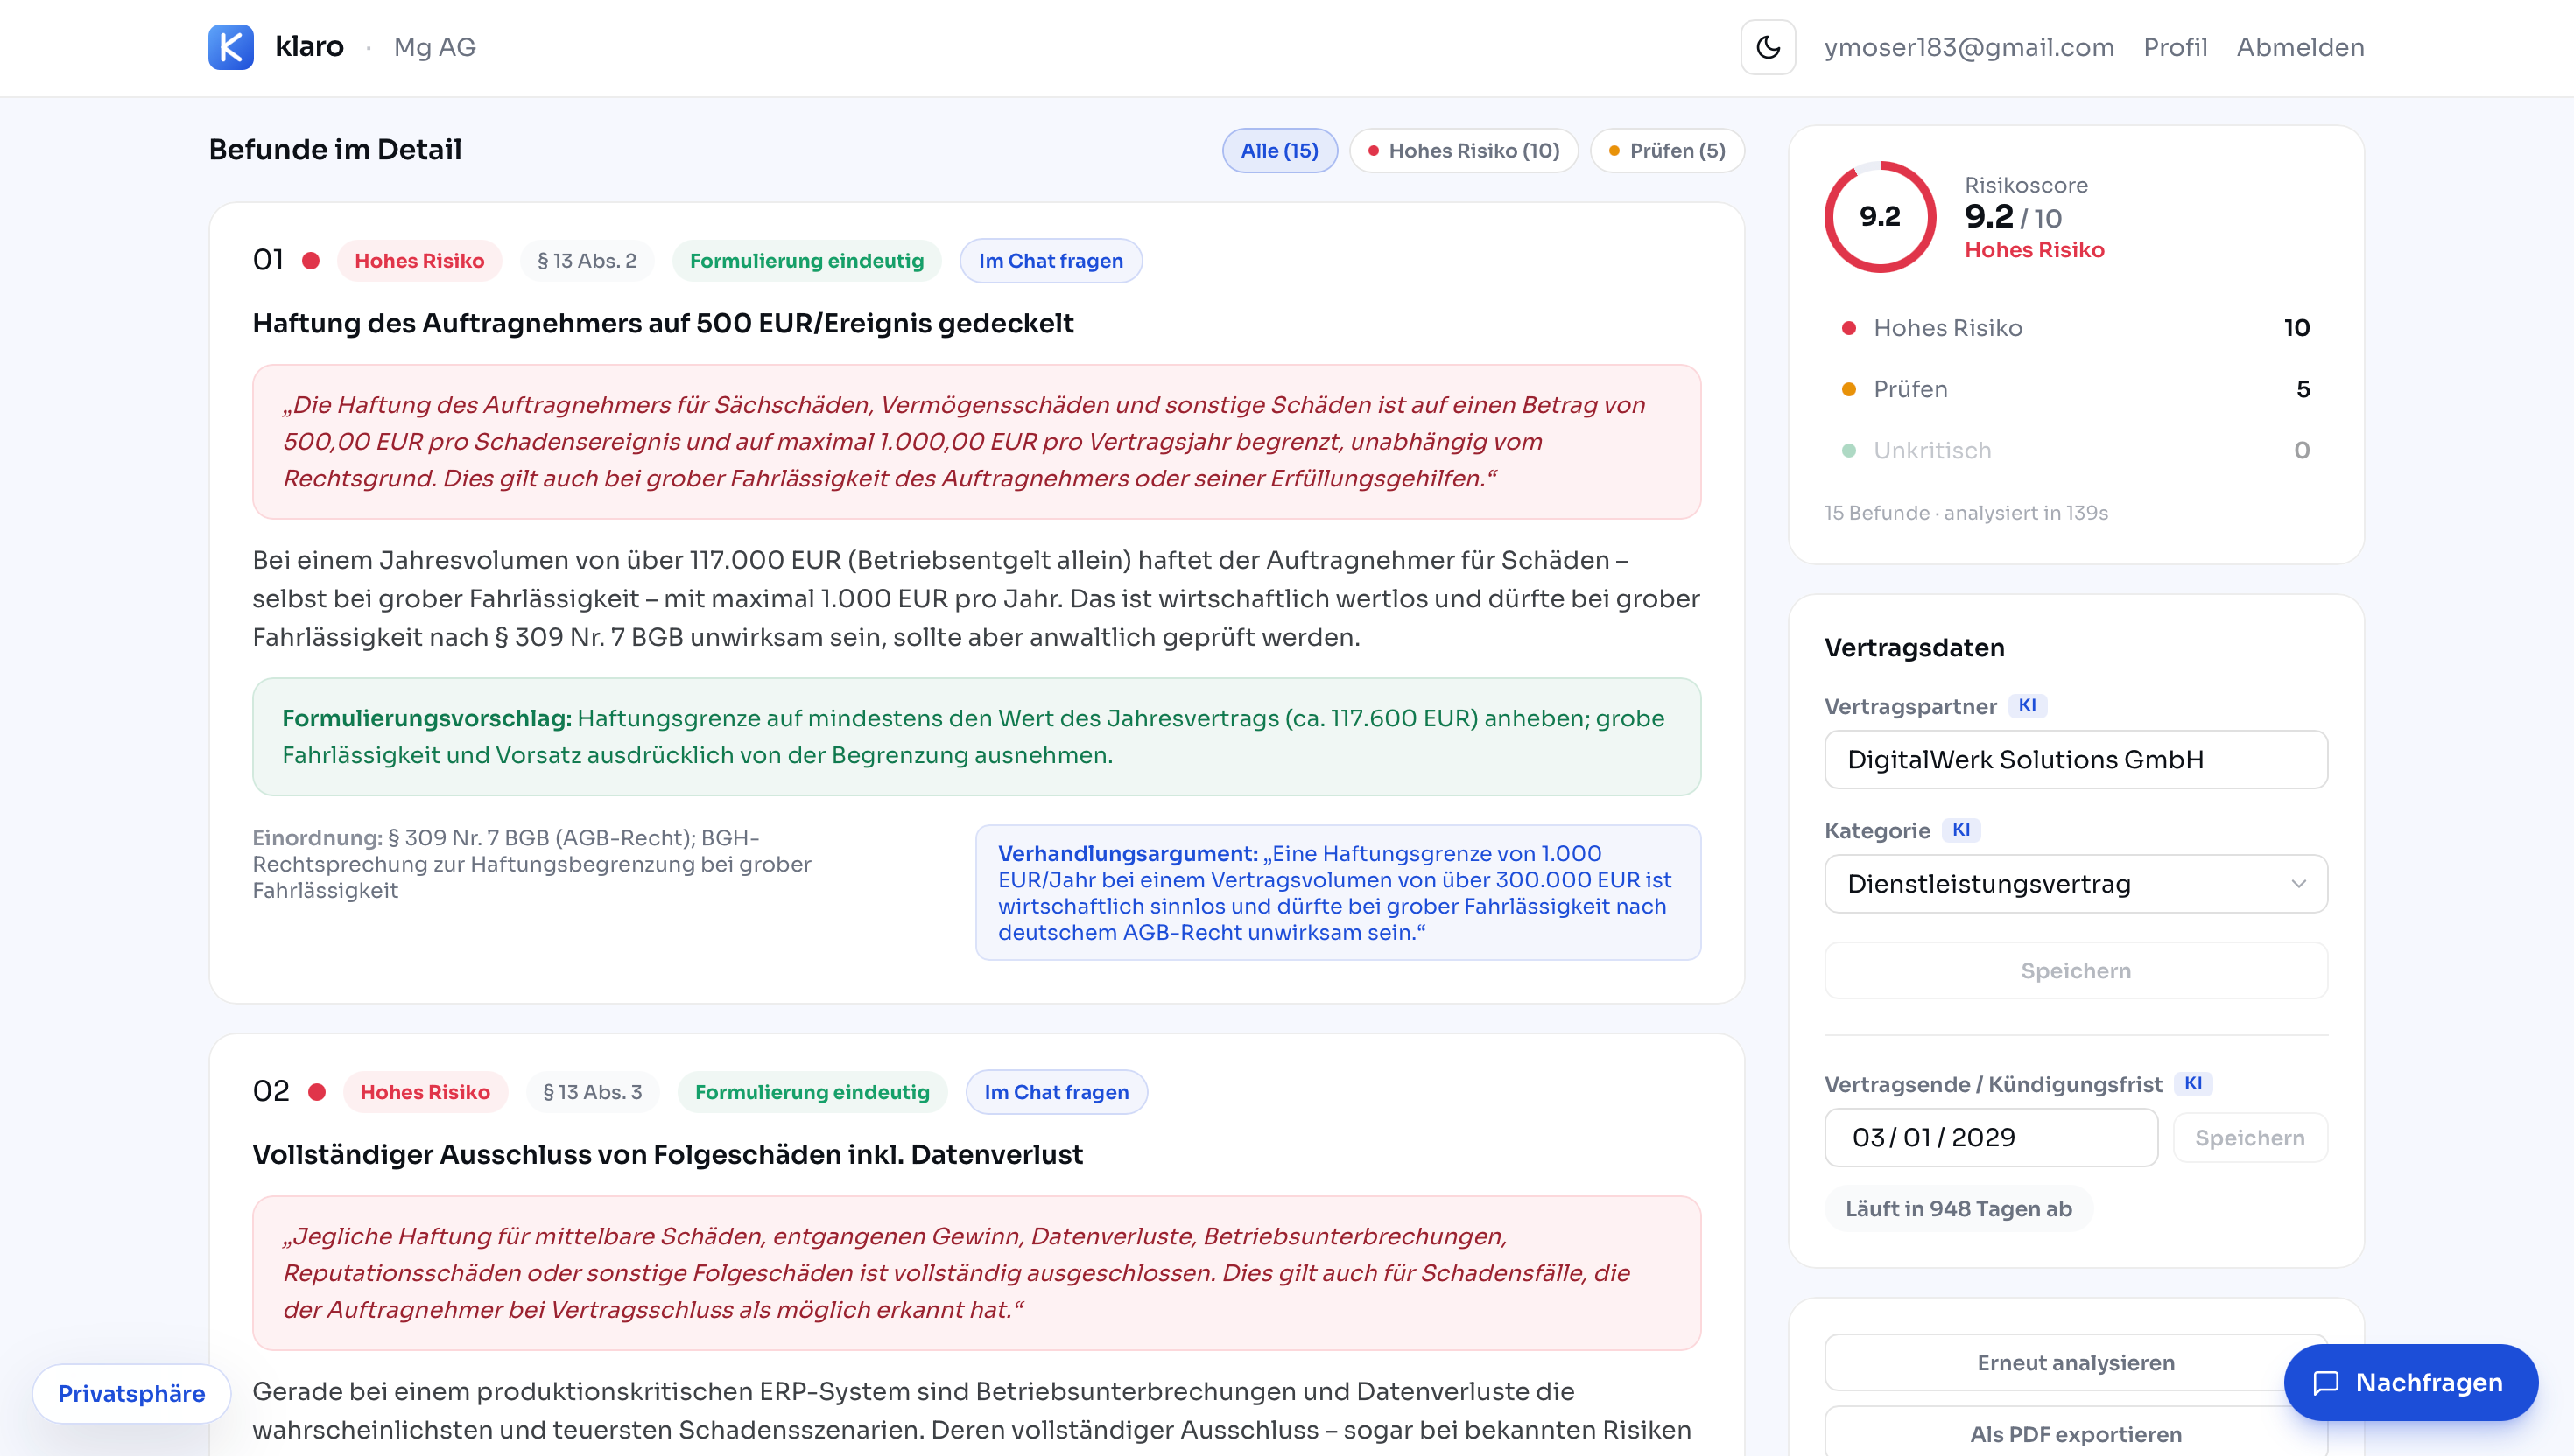The width and height of the screenshot is (2574, 1456).
Task: Click Als PDF exportieren button
Action: click(2076, 1433)
